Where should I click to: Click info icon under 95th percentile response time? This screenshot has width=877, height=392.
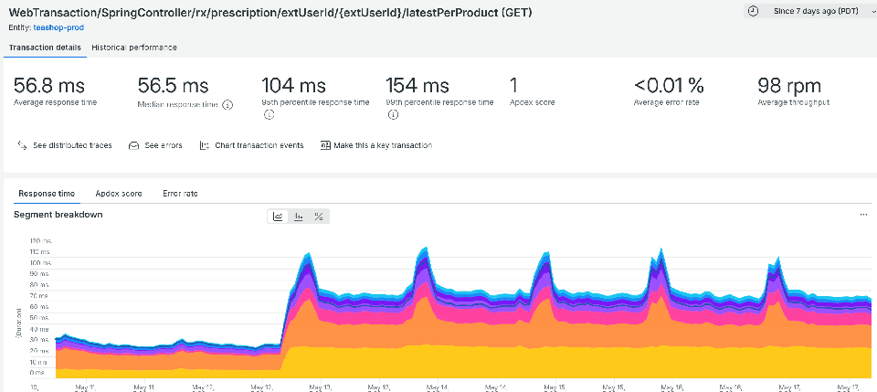tap(268, 114)
